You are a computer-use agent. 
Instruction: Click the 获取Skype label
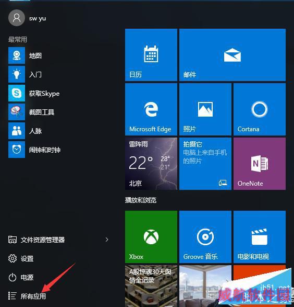pos(44,94)
